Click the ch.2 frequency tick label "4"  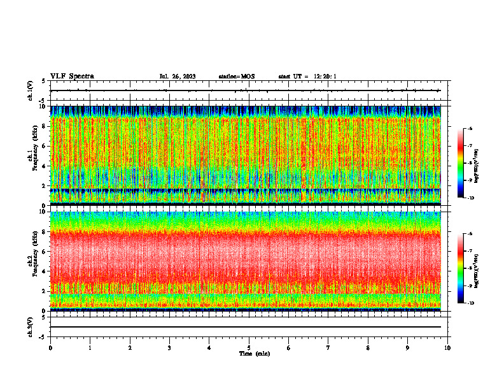pos(44,271)
